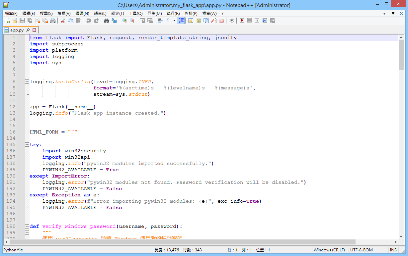
Task: Collapse the verify_windows_password function fold
Action: click(x=27, y=227)
